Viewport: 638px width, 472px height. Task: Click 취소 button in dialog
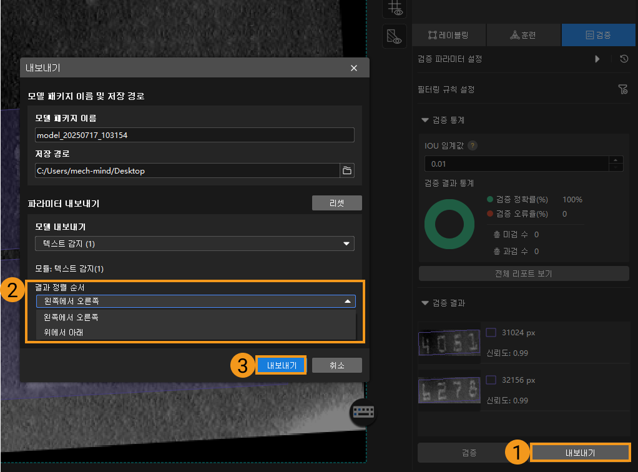[x=337, y=365]
